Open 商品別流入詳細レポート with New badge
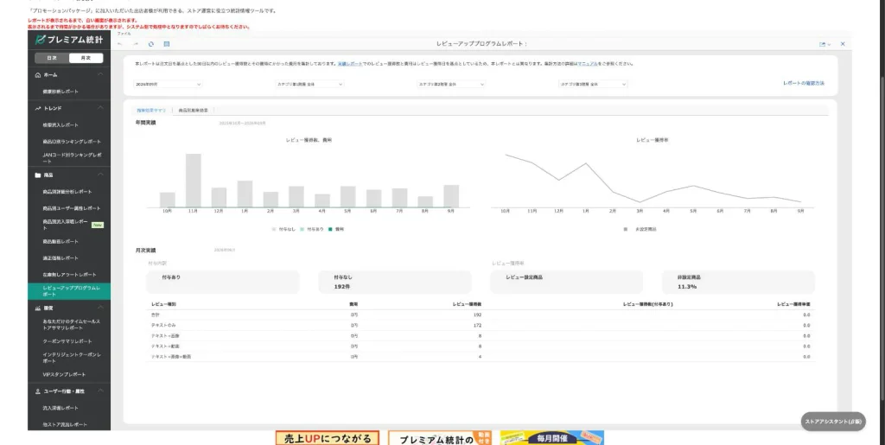 click(x=67, y=225)
